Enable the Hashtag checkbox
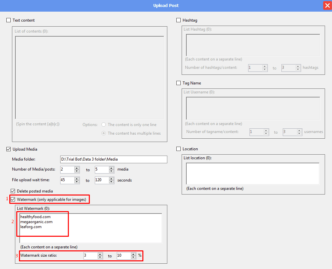The height and width of the screenshot is (269, 332). click(179, 20)
